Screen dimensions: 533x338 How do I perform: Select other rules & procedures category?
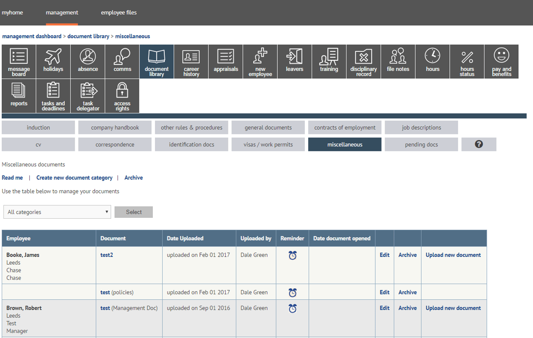(x=191, y=127)
